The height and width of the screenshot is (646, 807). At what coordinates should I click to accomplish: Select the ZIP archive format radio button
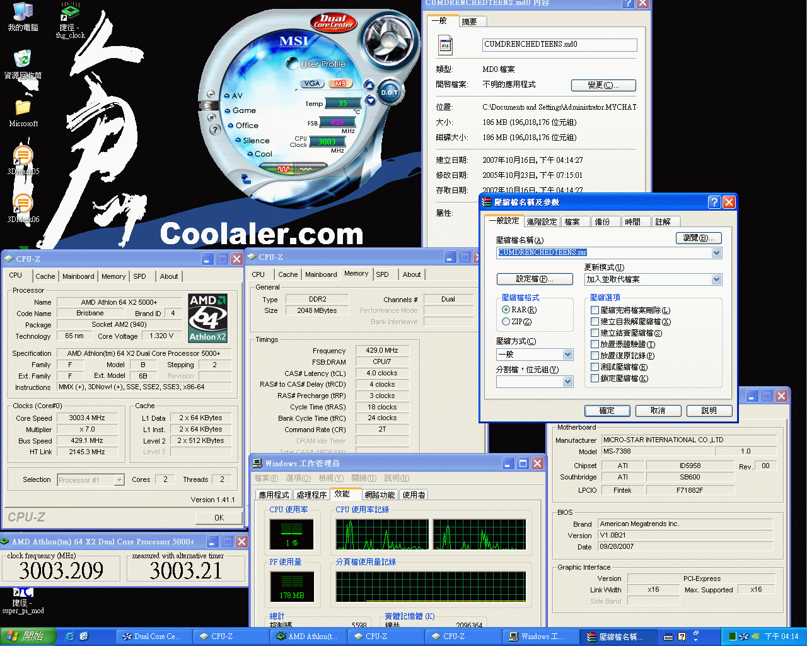tap(506, 322)
